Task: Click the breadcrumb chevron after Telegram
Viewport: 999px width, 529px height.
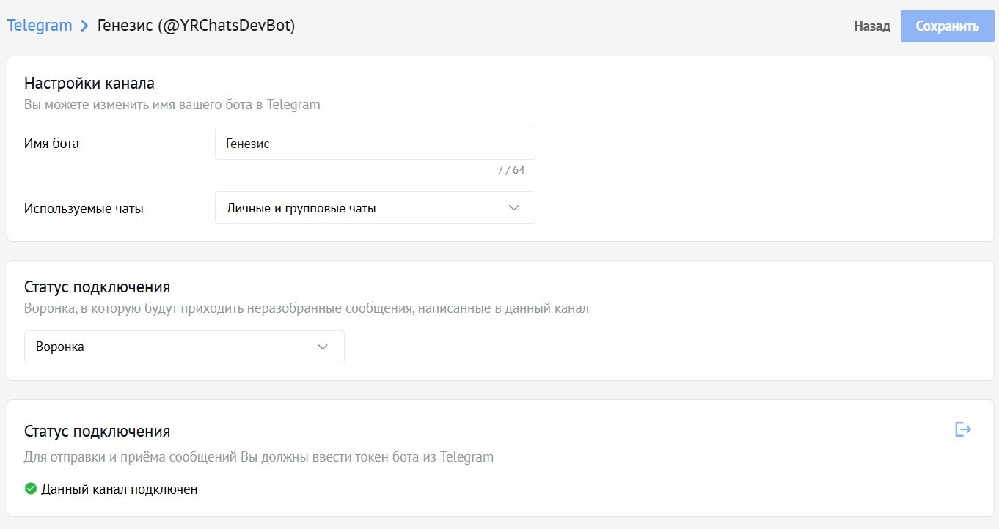Action: coord(84,26)
